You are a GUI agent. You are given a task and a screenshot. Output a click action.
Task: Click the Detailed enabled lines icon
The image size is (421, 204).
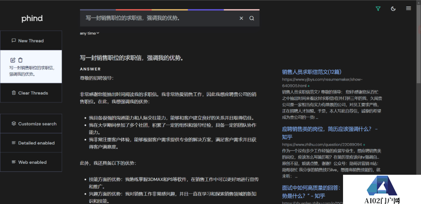(x=14, y=143)
